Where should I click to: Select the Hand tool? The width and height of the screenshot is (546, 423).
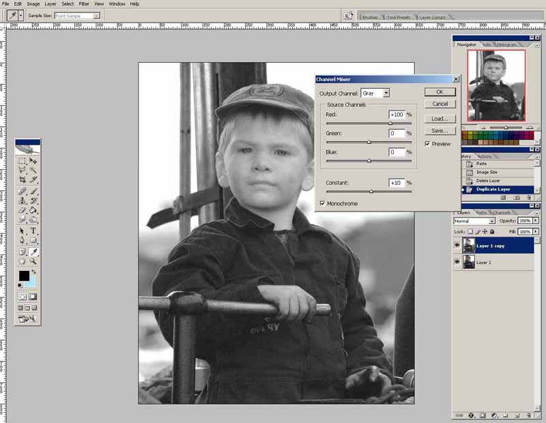23,261
